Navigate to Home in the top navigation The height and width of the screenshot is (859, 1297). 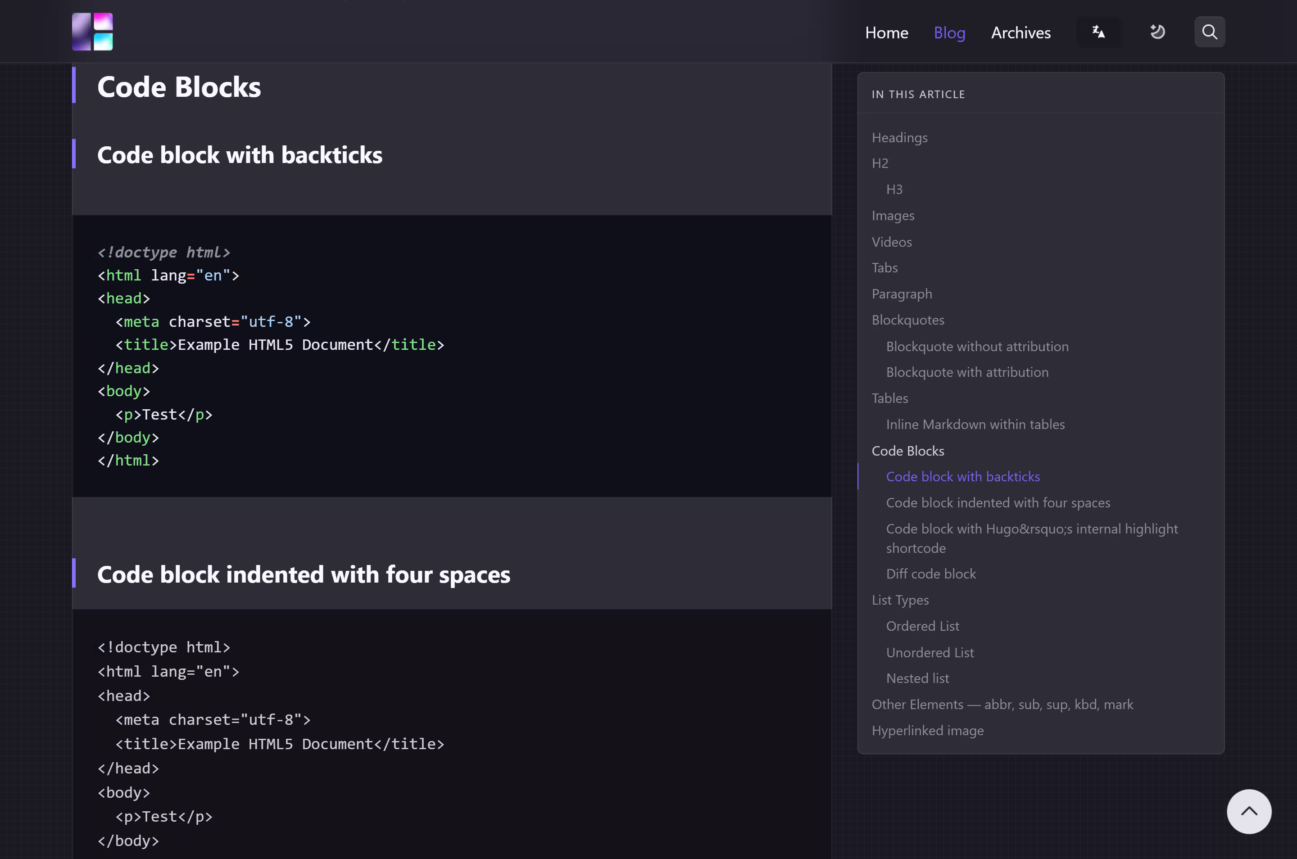886,32
